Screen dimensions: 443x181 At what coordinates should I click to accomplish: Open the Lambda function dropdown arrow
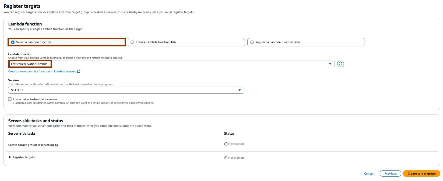click(330, 64)
